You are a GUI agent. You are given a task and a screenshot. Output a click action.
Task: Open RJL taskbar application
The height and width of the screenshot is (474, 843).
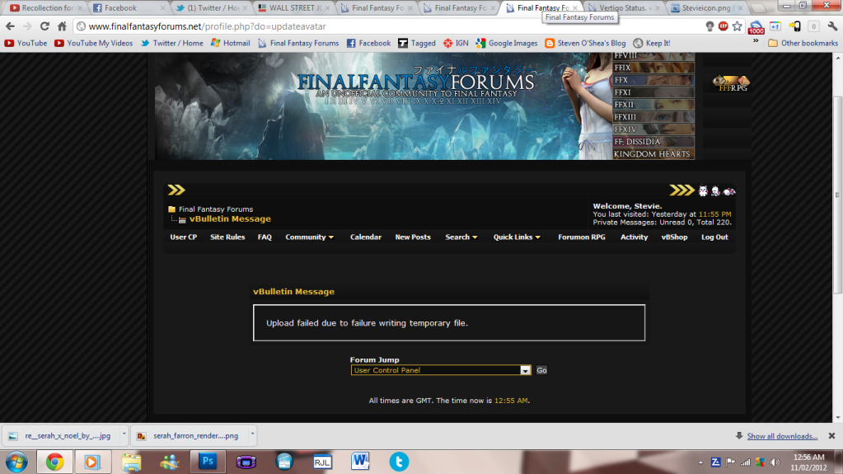coord(322,462)
